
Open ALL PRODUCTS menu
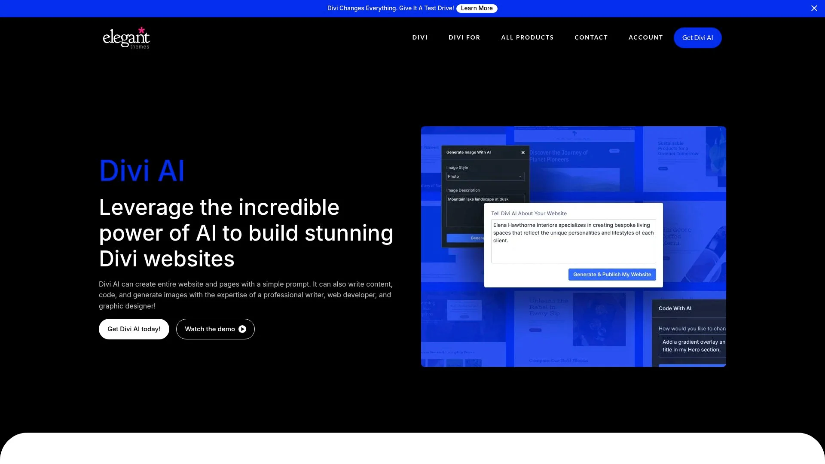pyautogui.click(x=527, y=37)
